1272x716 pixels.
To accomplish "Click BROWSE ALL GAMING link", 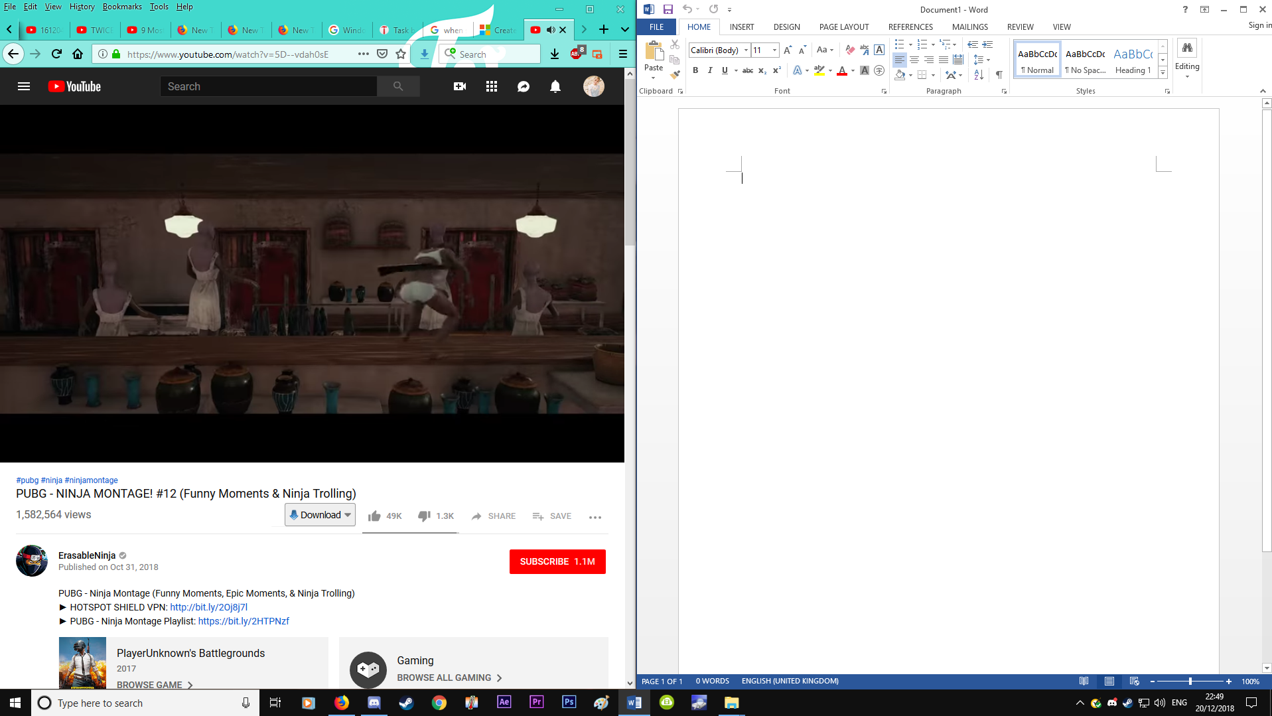I will point(449,678).
